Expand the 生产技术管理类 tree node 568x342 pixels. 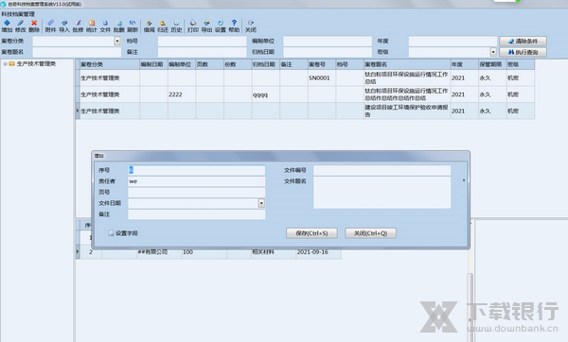coord(5,64)
